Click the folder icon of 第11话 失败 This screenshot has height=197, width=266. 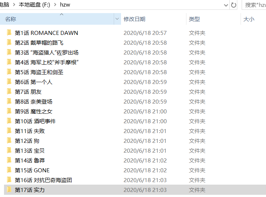click(x=9, y=131)
